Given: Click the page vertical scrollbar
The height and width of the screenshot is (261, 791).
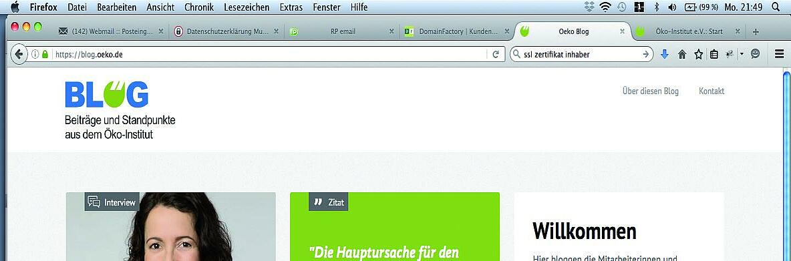Looking at the screenshot, I should [x=787, y=166].
